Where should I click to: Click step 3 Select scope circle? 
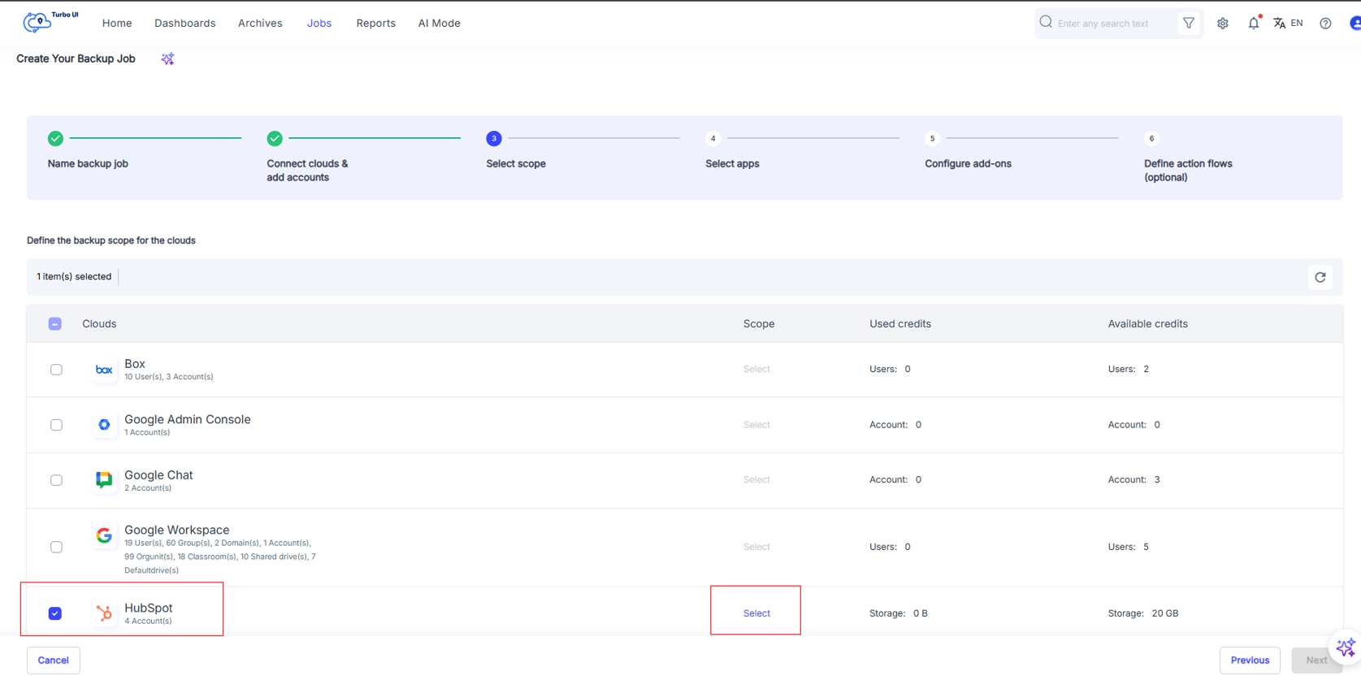tap(494, 139)
